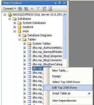Click the tree scrollbar up arrow
The height and width of the screenshot is (105, 94).
[x=64, y=15]
